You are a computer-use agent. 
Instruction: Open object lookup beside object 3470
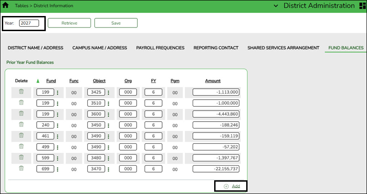108,169
